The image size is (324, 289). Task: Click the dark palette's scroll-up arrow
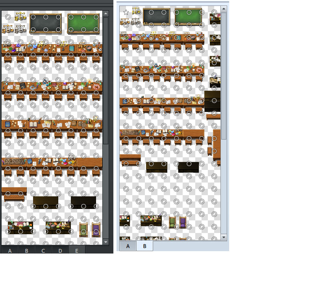click(106, 14)
